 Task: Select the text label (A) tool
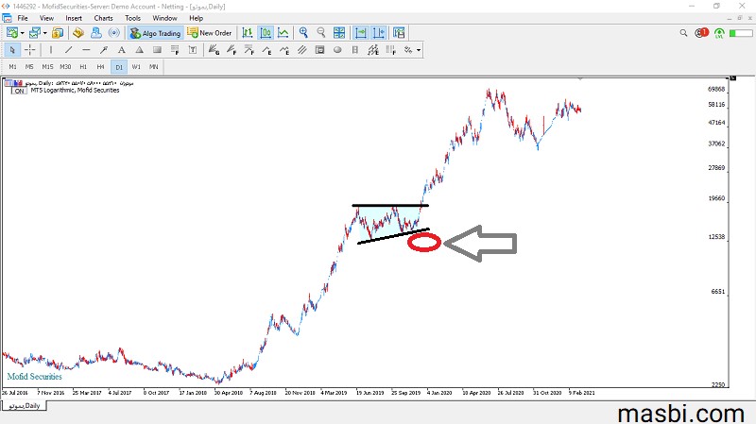pos(122,50)
